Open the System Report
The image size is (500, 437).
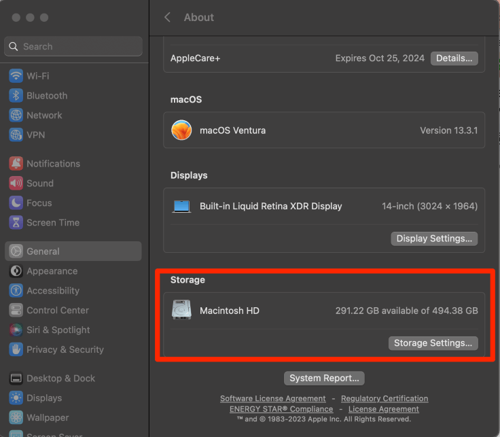pyautogui.click(x=325, y=379)
